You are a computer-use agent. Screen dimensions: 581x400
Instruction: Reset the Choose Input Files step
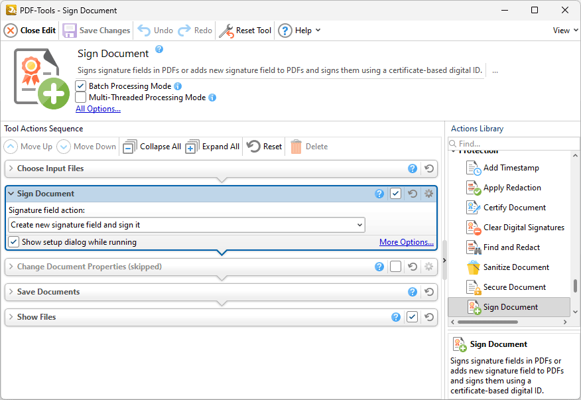[x=429, y=168]
